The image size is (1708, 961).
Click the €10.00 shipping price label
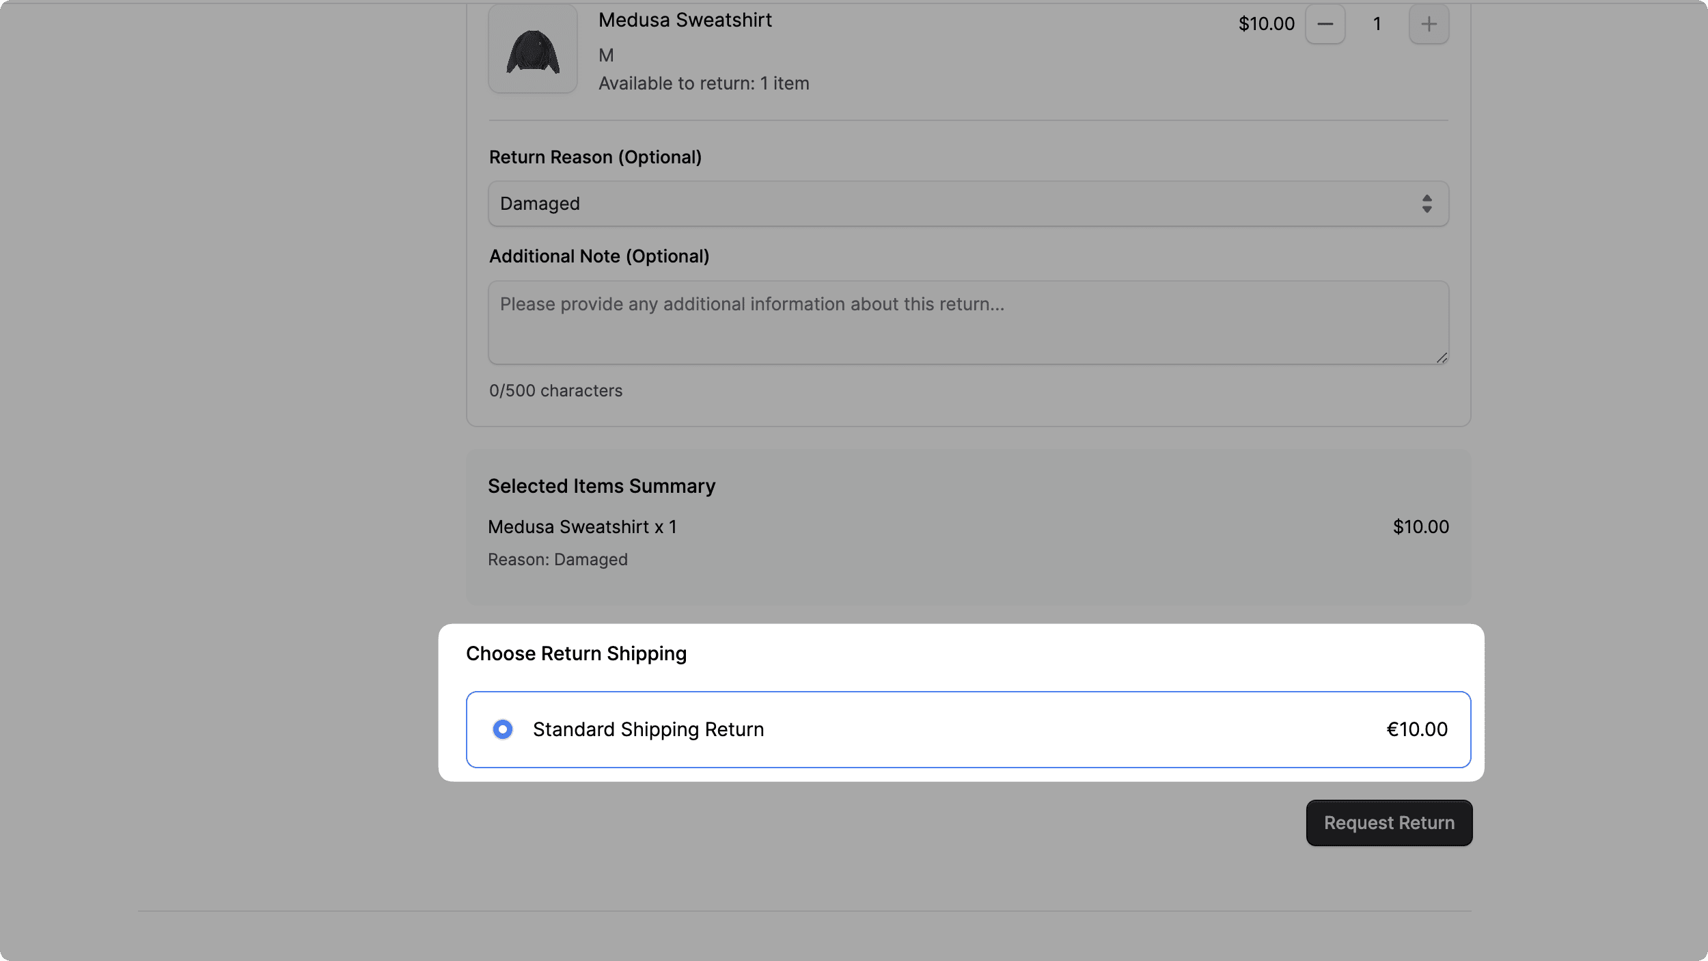pyautogui.click(x=1417, y=729)
